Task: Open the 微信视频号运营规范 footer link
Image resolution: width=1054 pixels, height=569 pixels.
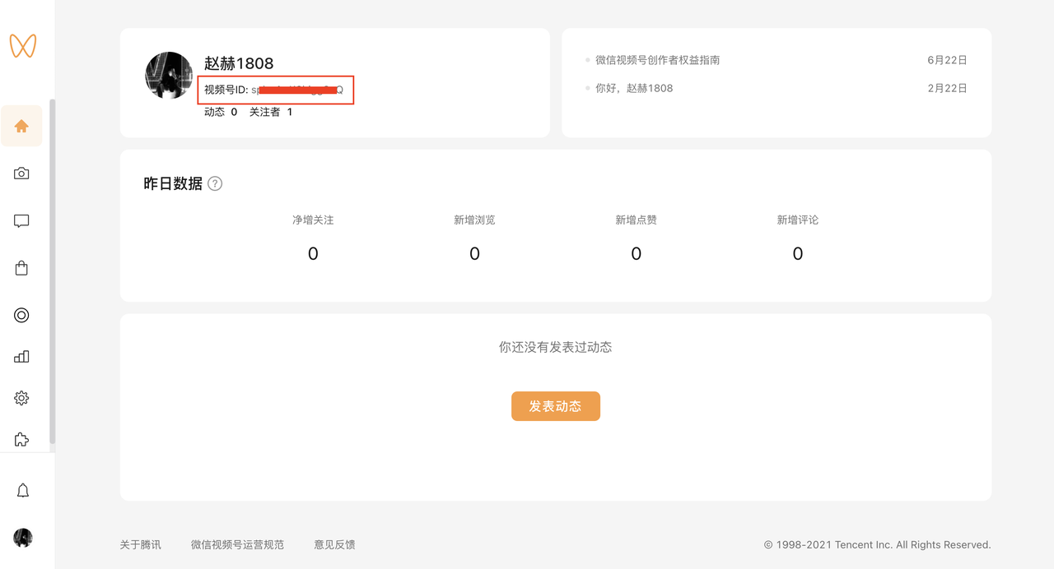Action: [x=237, y=544]
